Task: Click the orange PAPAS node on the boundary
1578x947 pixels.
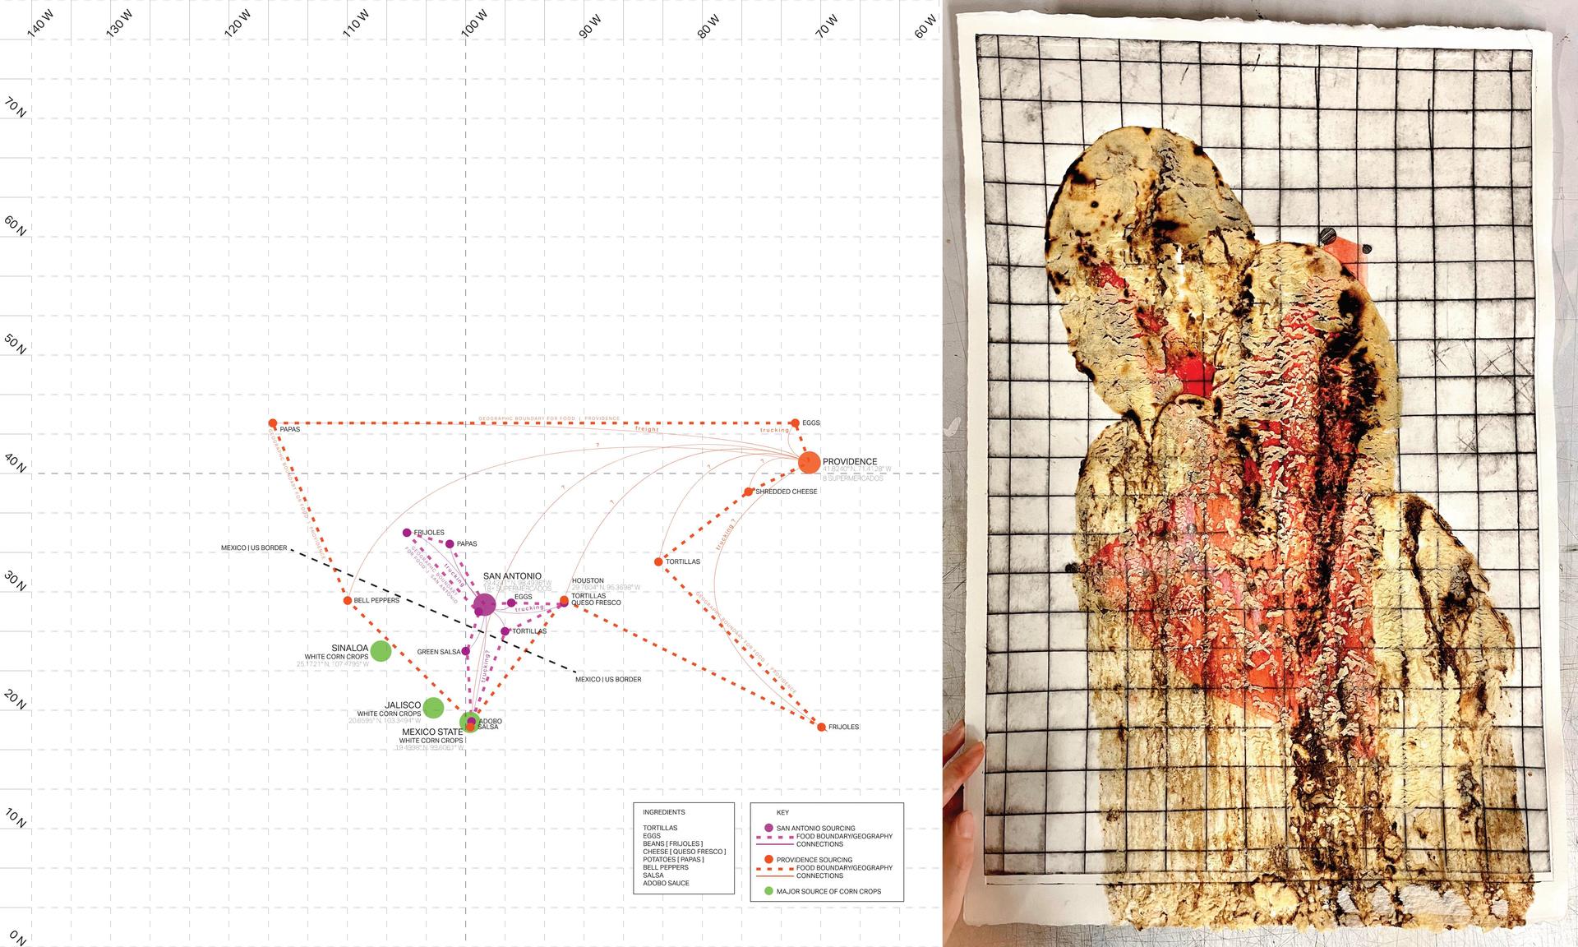Action: point(273,423)
